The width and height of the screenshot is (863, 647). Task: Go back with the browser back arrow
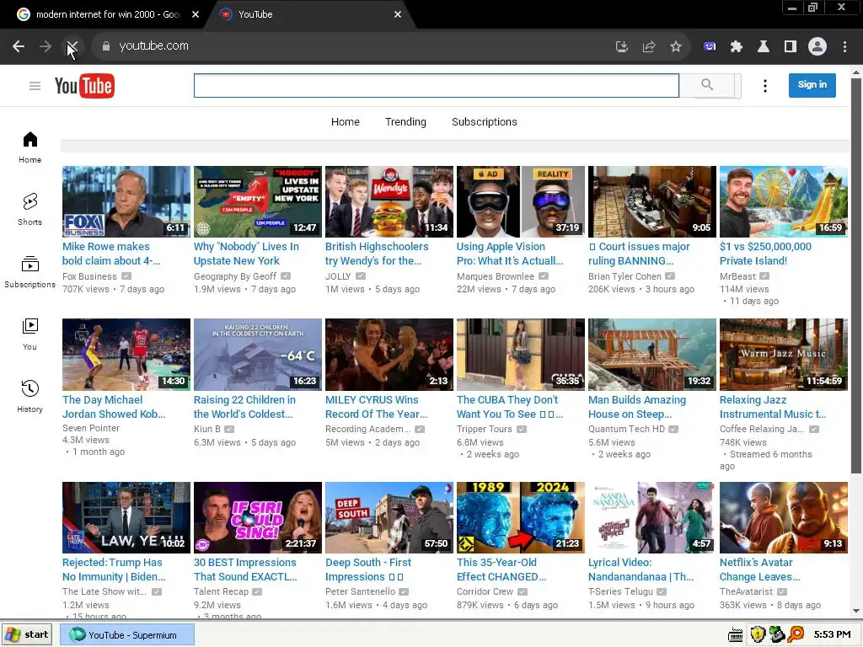pyautogui.click(x=19, y=46)
